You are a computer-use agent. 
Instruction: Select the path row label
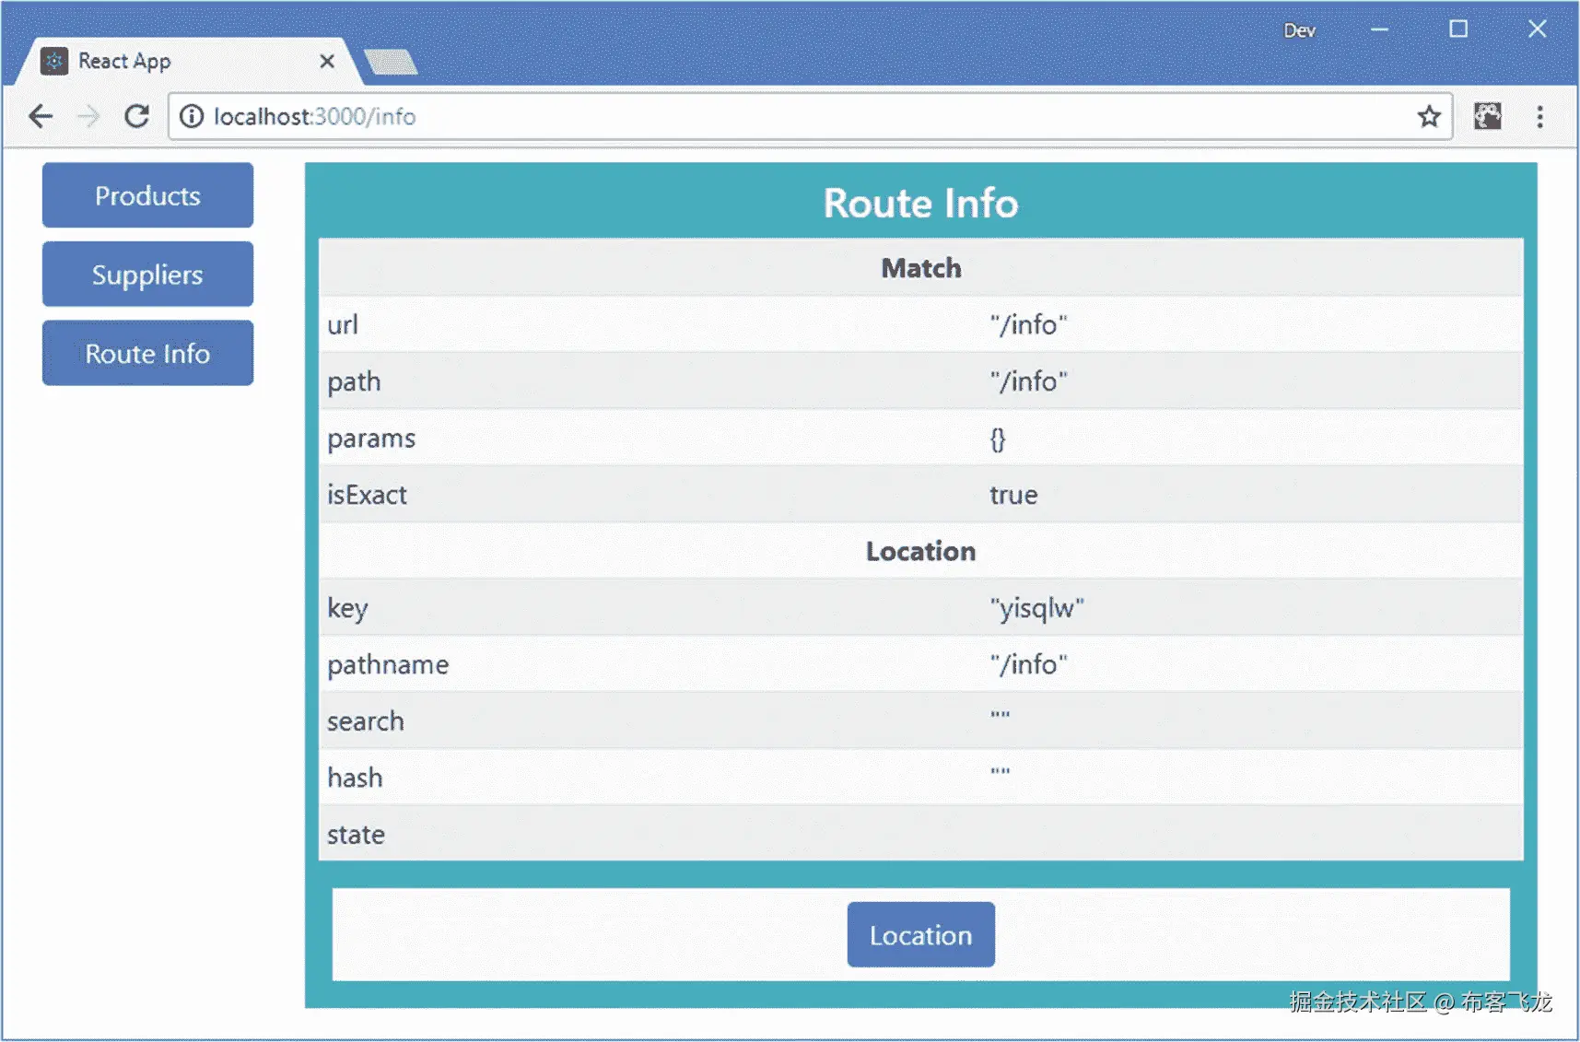[x=354, y=382]
